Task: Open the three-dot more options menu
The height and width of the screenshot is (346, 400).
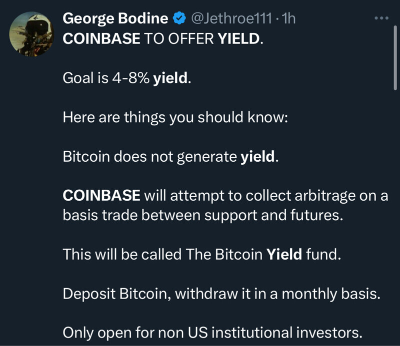Action: (381, 18)
